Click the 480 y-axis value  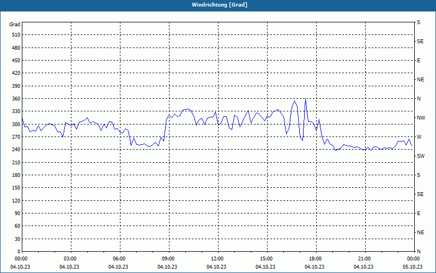pos(16,48)
